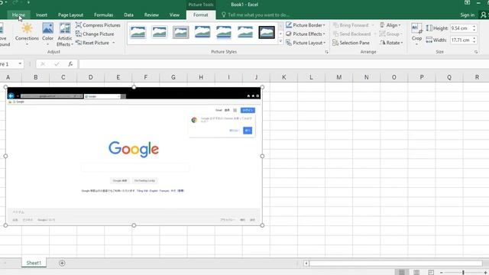This screenshot has width=489, height=275.
Task: Switch to Page Layout view in status bar
Action: (416, 272)
